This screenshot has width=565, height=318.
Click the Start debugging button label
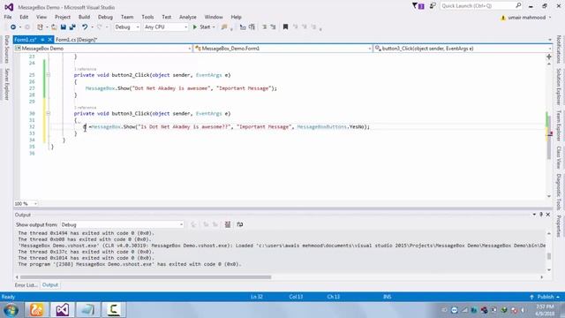coord(205,27)
